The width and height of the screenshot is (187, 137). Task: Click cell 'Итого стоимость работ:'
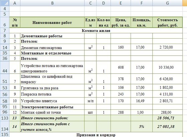[x=52, y=118]
